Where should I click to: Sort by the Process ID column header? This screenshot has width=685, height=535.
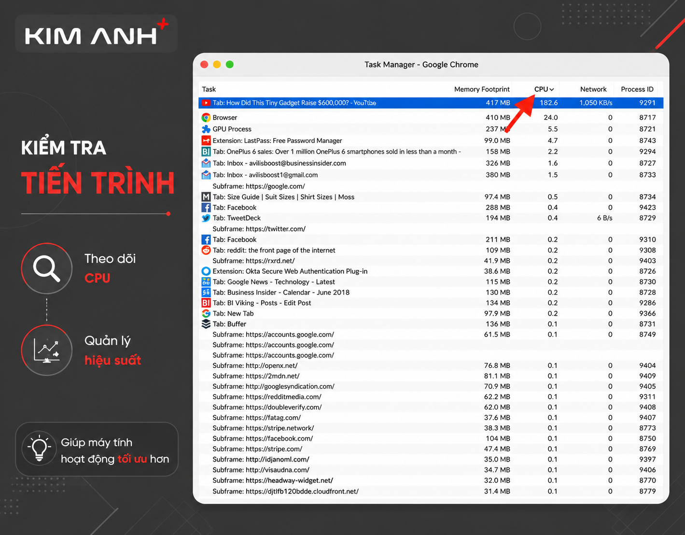click(x=637, y=89)
